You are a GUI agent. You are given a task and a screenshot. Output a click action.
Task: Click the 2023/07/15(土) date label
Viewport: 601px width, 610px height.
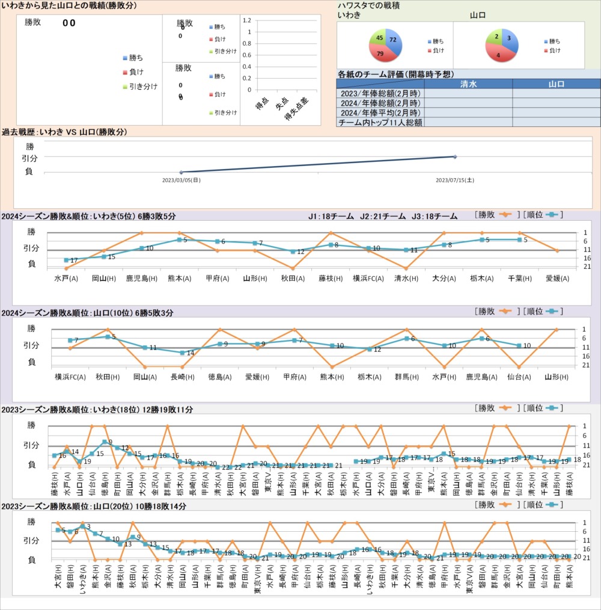[x=455, y=180]
